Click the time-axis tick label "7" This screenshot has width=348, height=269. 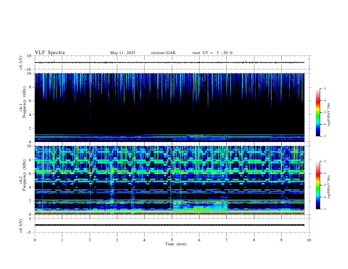click(x=227, y=240)
